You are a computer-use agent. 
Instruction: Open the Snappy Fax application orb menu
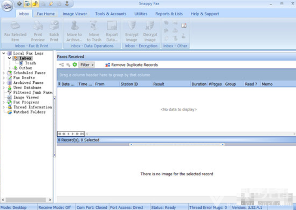[7, 6]
